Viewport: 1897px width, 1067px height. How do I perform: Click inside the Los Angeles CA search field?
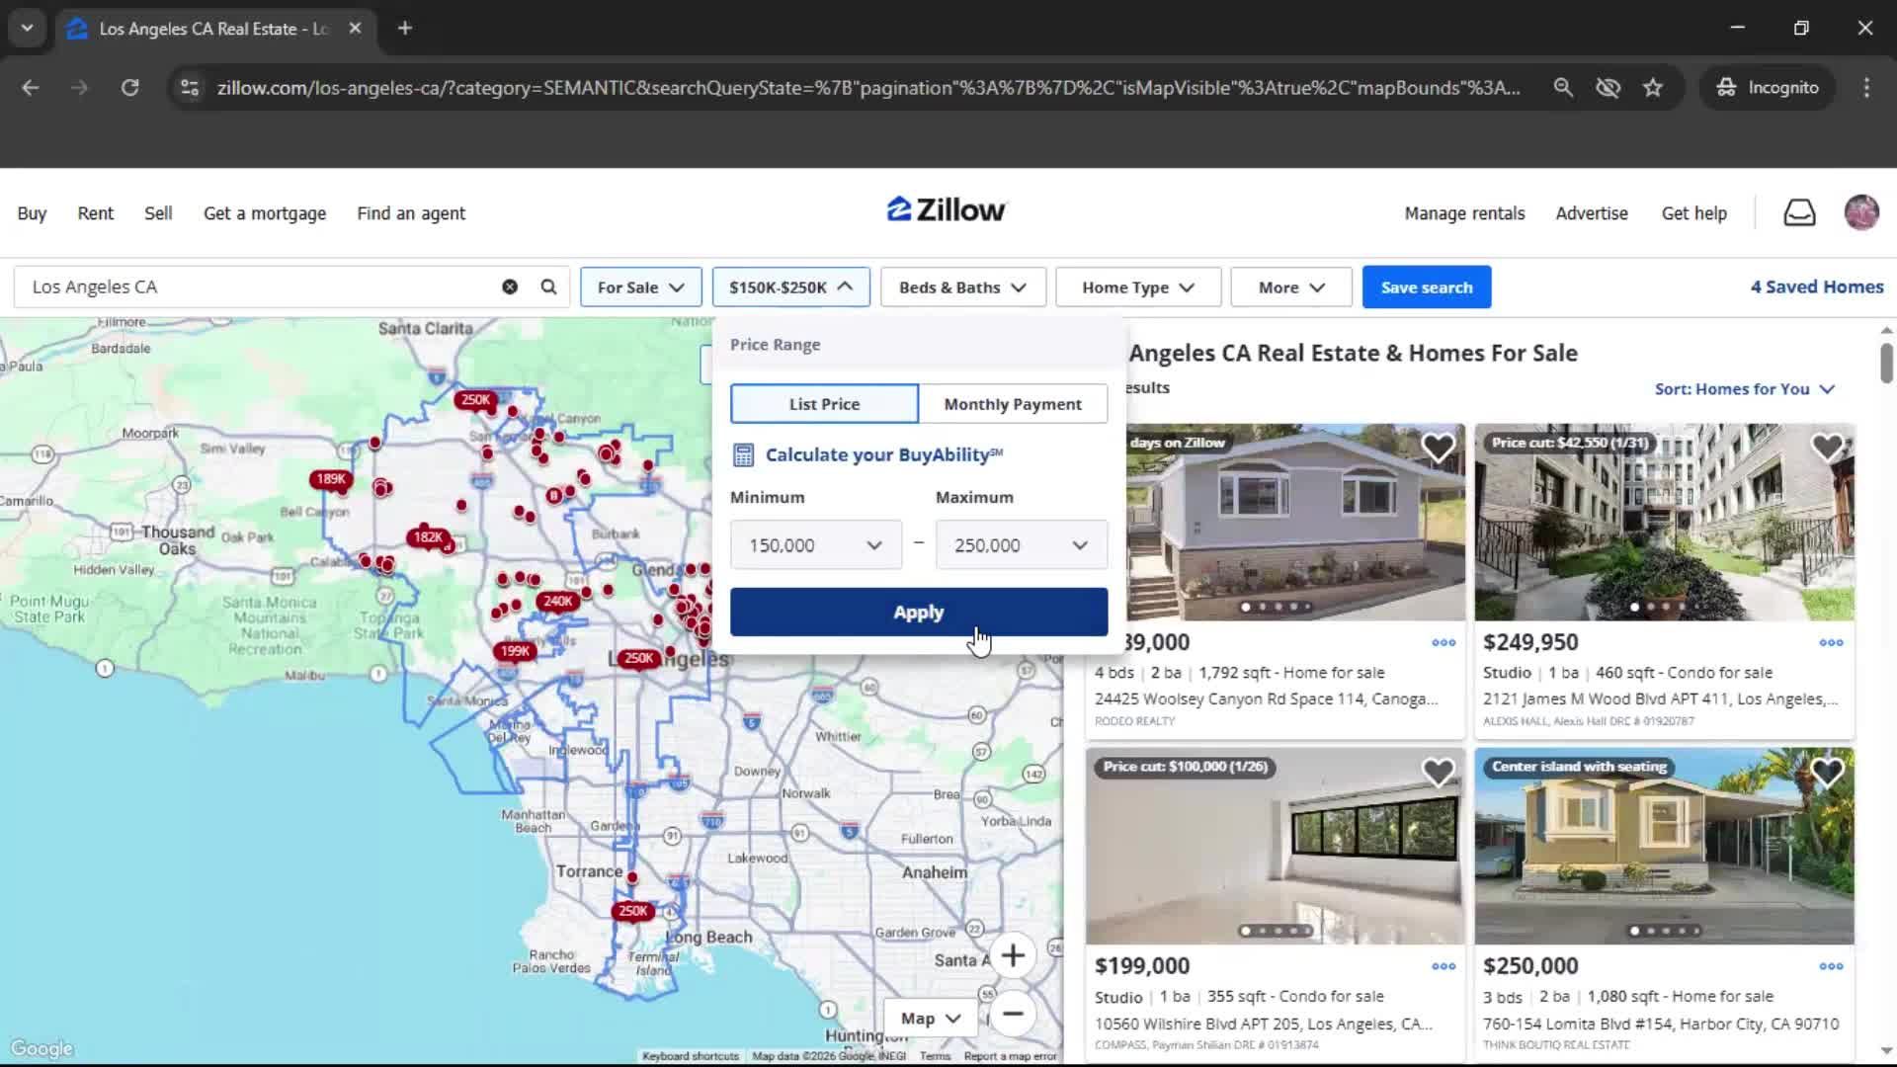247,287
